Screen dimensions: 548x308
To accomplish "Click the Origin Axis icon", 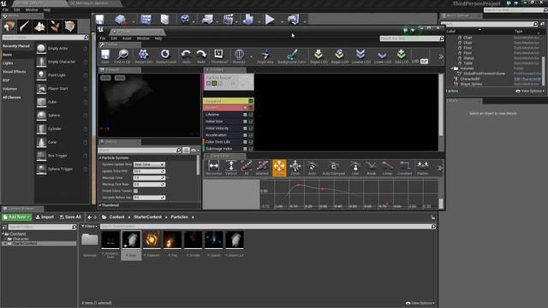I will point(265,54).
